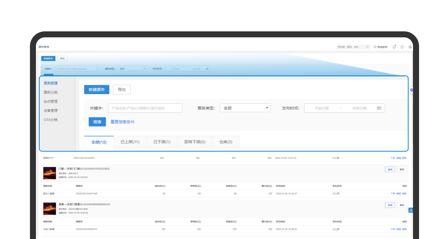The height and width of the screenshot is (239, 440).
Task: Click 强强年卡1 row name
Action: click(x=48, y=158)
